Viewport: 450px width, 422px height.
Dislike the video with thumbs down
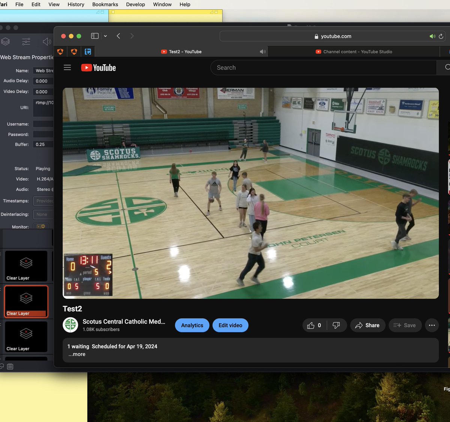coord(336,325)
